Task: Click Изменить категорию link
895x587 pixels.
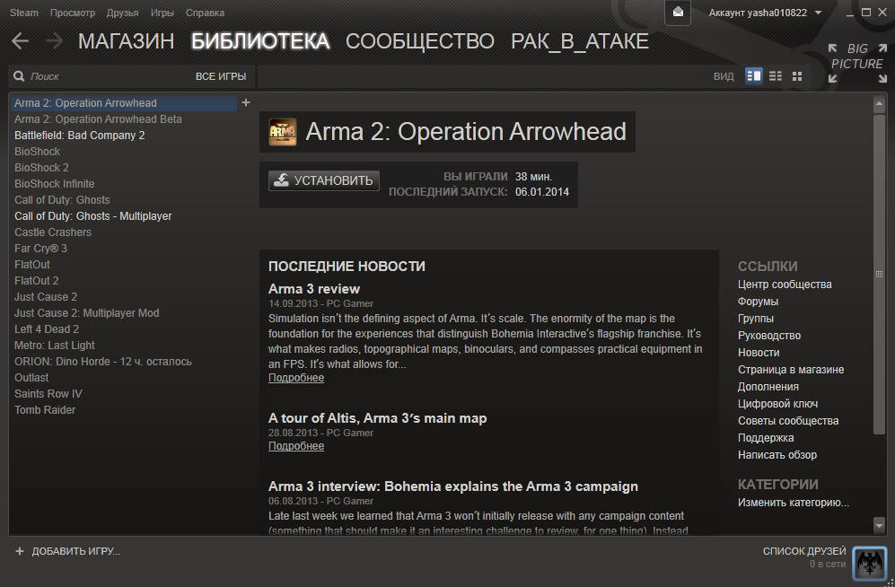Action: 794,503
